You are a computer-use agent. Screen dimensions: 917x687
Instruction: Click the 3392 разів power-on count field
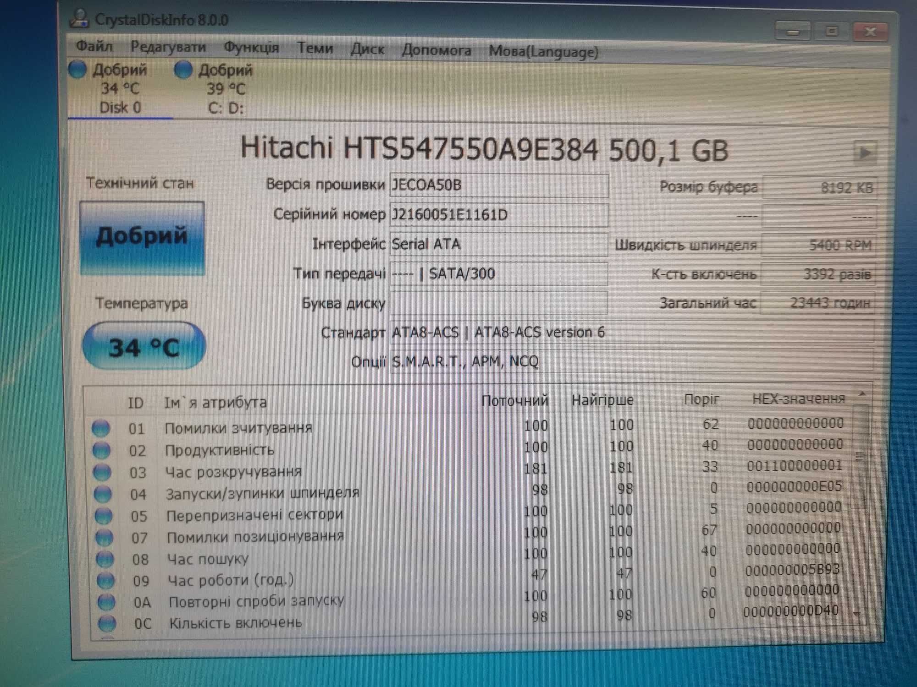coord(818,274)
